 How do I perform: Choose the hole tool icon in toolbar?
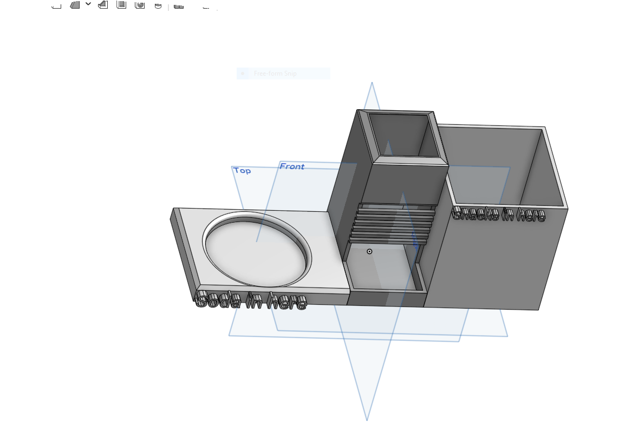coord(140,4)
